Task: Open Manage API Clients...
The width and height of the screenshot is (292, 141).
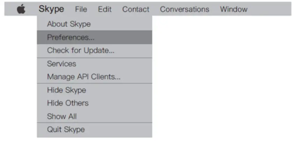Action: pyautogui.click(x=84, y=77)
